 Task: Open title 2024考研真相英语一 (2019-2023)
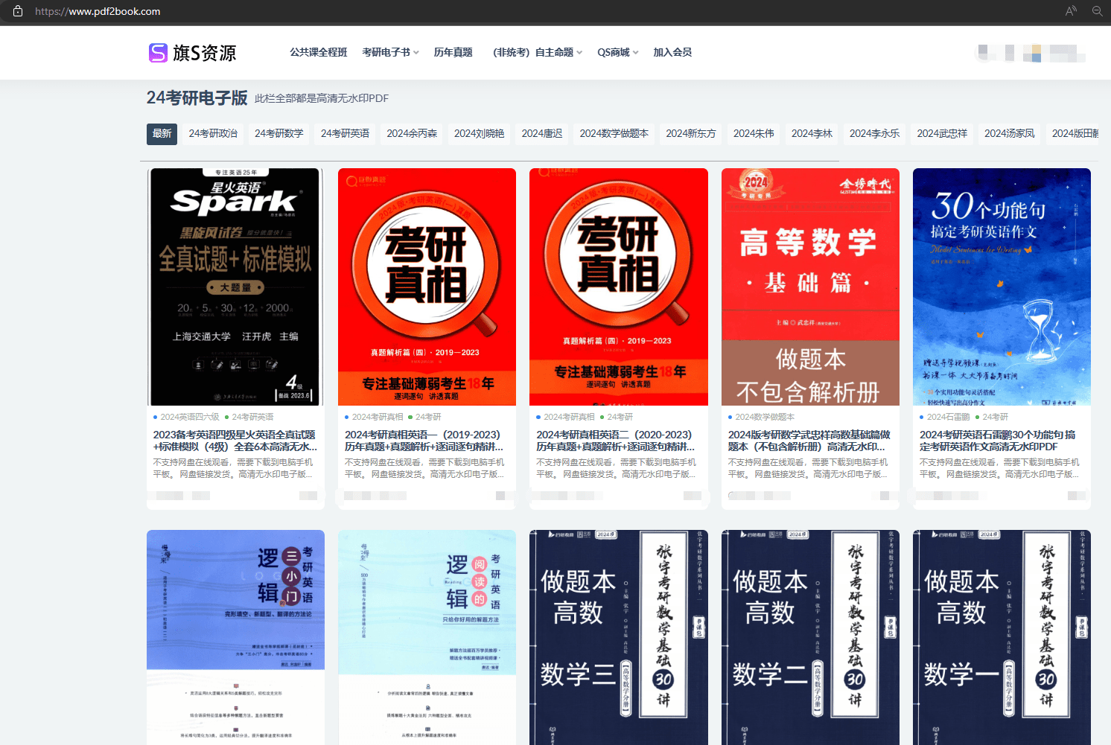tap(424, 441)
